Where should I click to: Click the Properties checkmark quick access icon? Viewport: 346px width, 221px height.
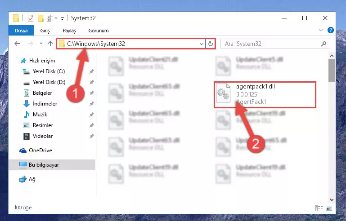(31, 18)
